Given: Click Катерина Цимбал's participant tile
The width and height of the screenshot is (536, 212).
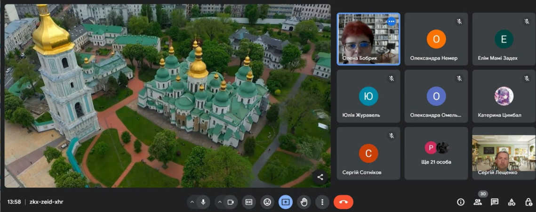Looking at the screenshot, I should point(503,96).
